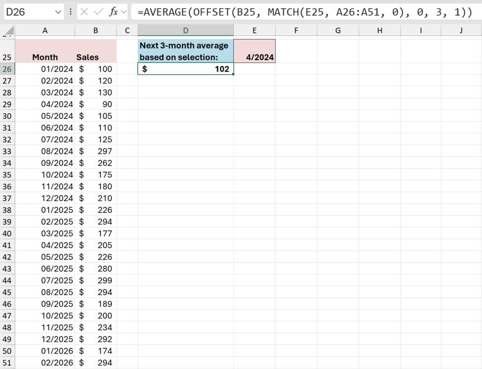Screen dimensions: 482x369
Task: Click the 'Next 3-month average' header cell
Action: pyautogui.click(x=185, y=51)
